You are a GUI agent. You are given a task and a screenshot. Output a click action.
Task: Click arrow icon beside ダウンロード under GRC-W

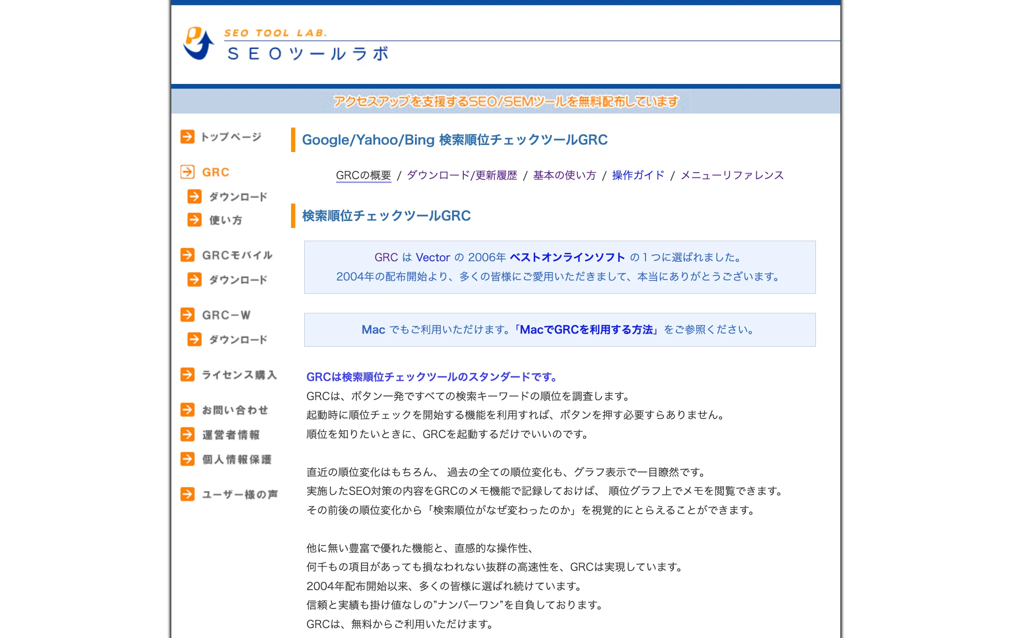[194, 339]
